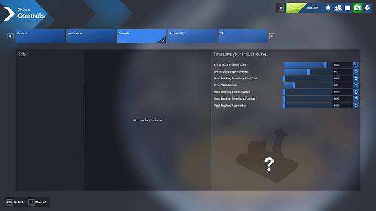Reset Head Tracking Auto-center value
This screenshot has width=376, height=211.
coord(356,105)
